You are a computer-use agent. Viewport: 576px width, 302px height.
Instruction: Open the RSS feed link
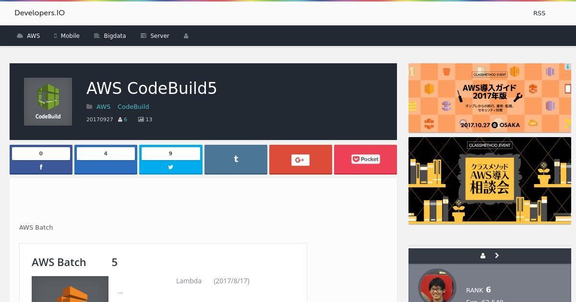(539, 13)
